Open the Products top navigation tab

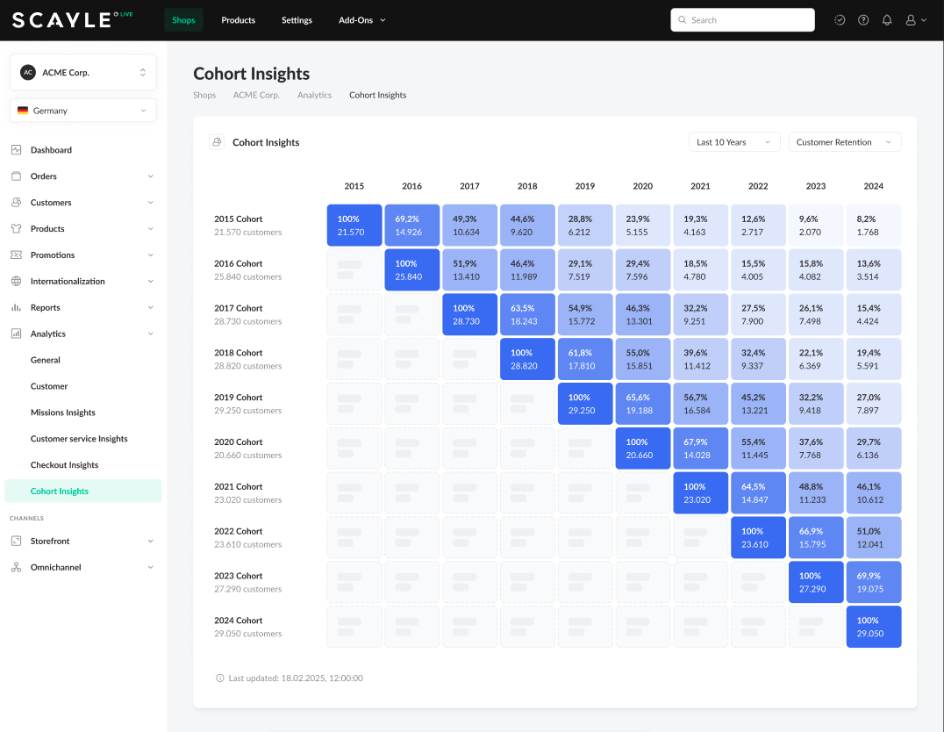coord(238,20)
